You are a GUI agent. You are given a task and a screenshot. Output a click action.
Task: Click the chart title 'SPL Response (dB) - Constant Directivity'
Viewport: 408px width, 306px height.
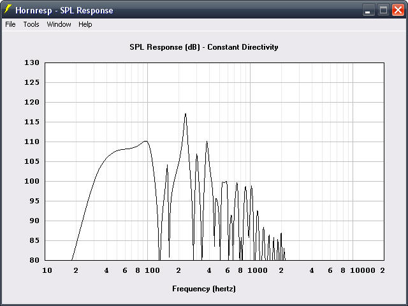(x=204, y=47)
